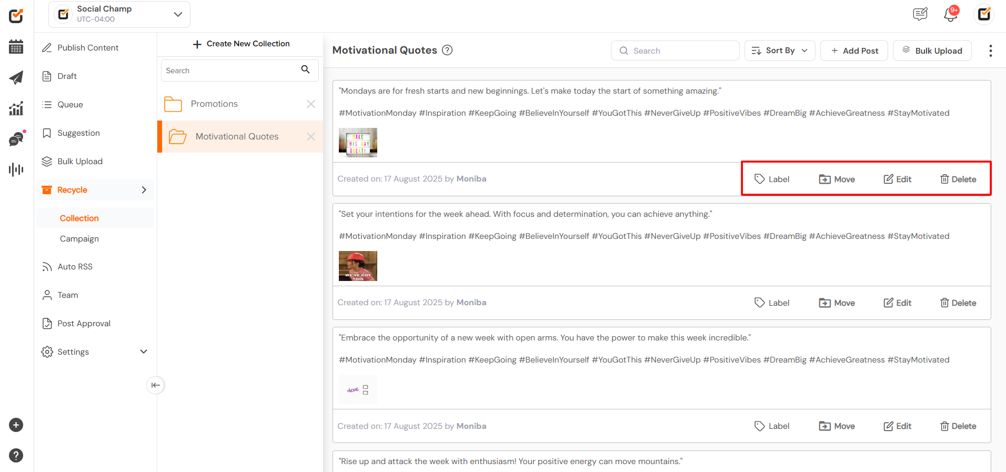Open Social Champ workspace dropdown

click(119, 14)
